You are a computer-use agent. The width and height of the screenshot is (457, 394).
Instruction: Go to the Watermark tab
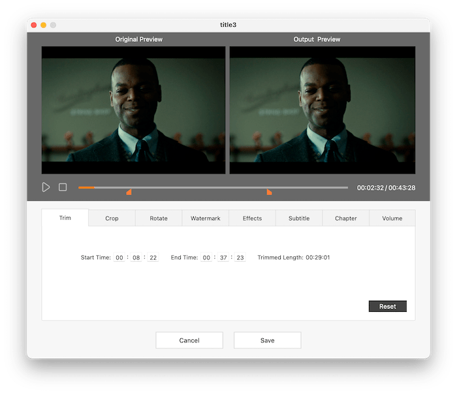click(205, 219)
